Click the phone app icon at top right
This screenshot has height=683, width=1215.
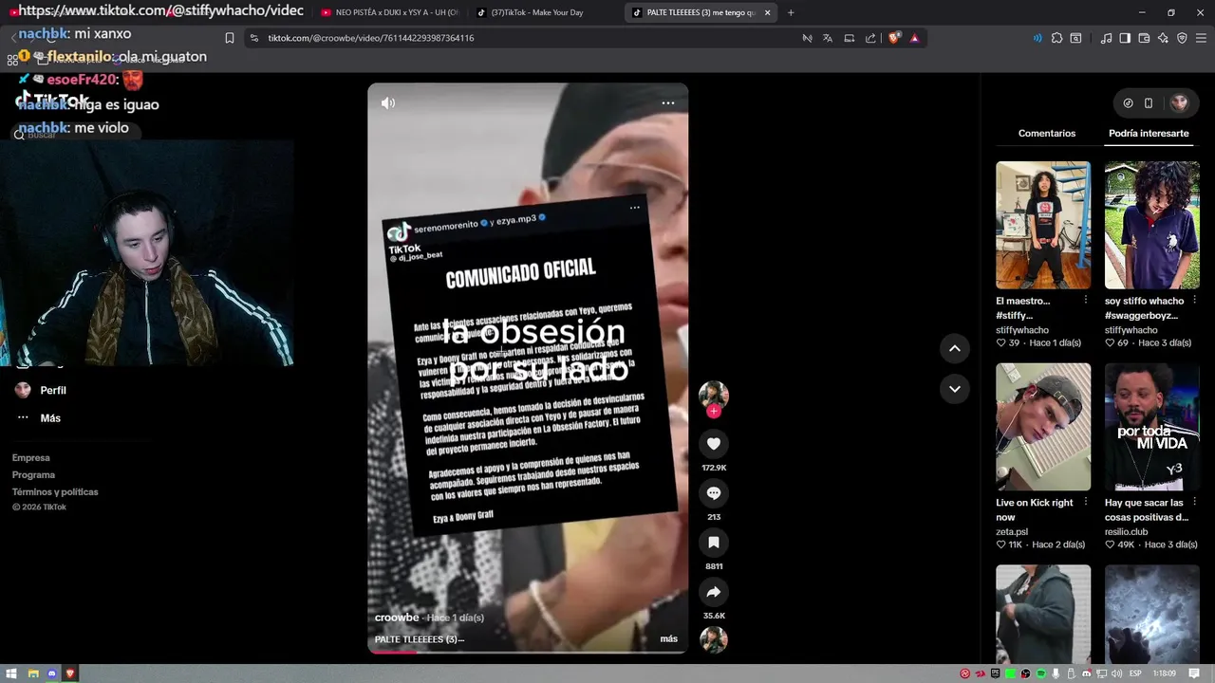pyautogui.click(x=1148, y=102)
